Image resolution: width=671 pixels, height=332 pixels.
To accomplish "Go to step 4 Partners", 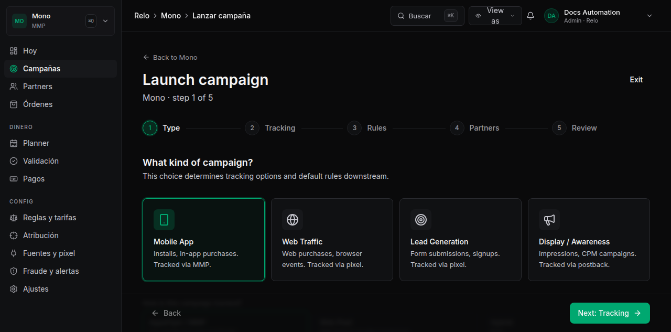I will pos(474,128).
